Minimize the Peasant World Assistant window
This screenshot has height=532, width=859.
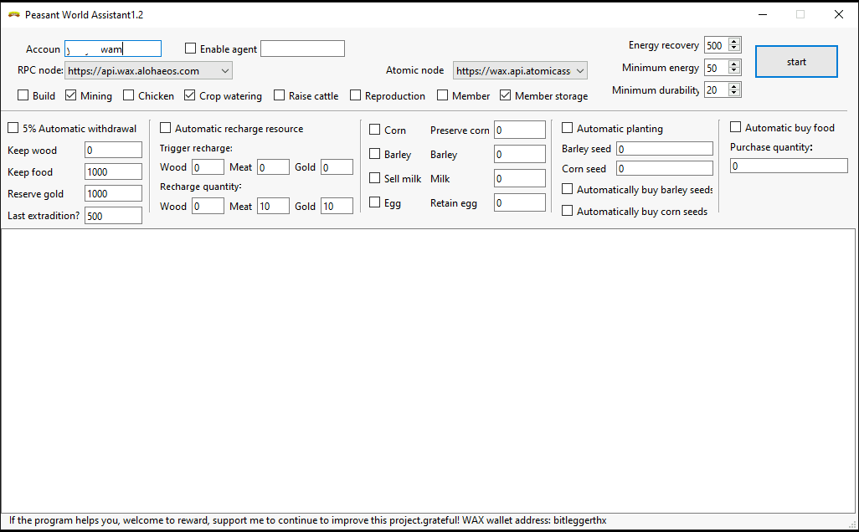(763, 15)
